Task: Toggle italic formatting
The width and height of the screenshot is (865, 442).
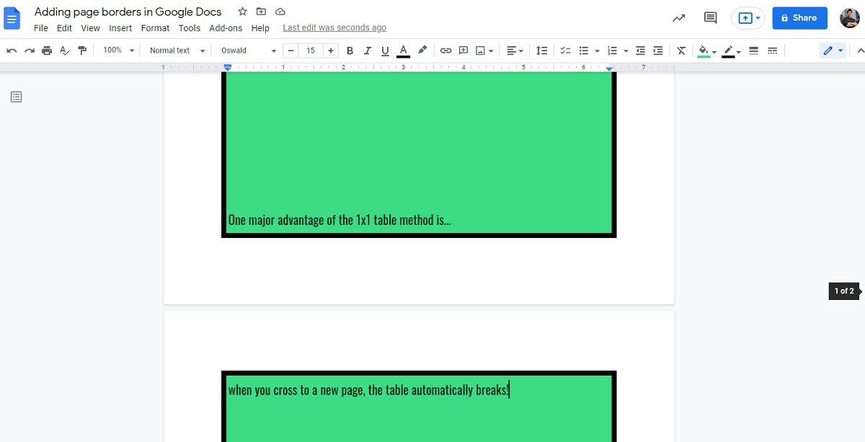Action: pos(368,50)
